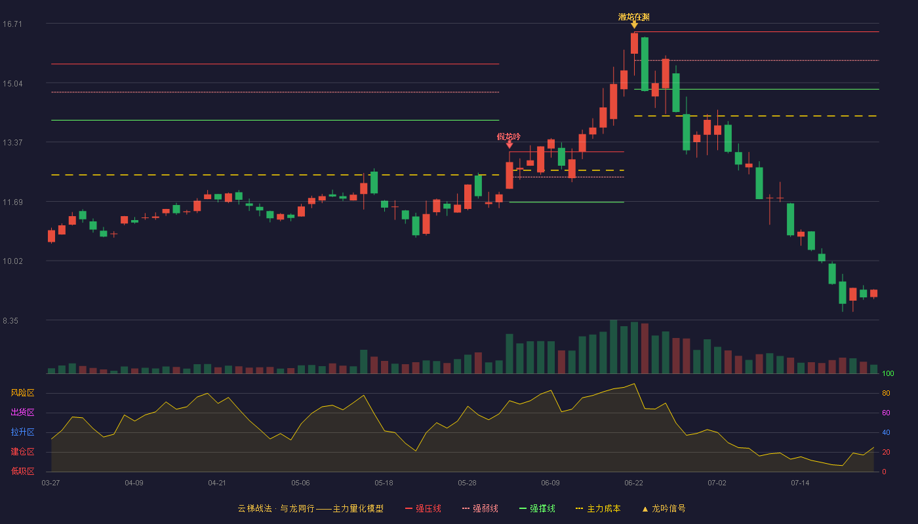Click the 04-21 date label
918x524 pixels.
click(217, 483)
